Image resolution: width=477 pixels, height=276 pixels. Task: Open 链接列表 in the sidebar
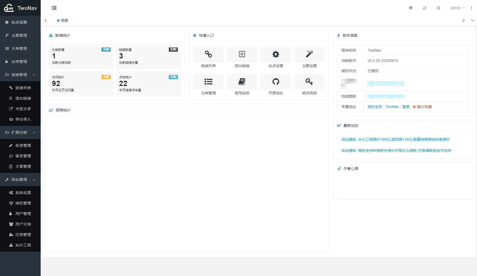pyautogui.click(x=20, y=88)
